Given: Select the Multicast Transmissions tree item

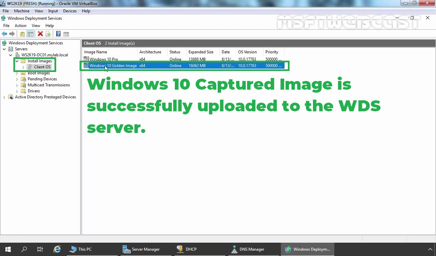Looking at the screenshot, I should [x=48, y=85].
